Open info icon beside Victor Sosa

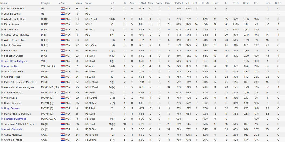pyautogui.click(x=2, y=98)
